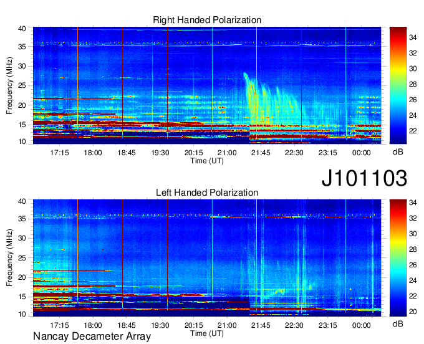Click the 17:15 tick on left-handed time axis
This screenshot has width=424, height=344.
coord(59,325)
